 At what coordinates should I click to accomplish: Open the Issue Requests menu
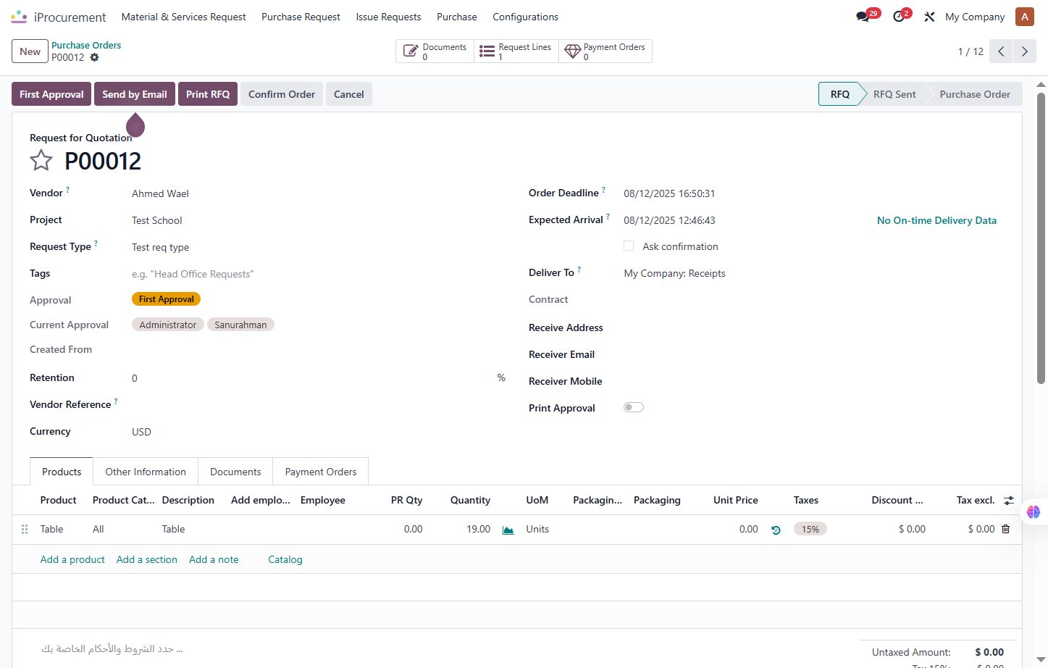[x=388, y=17]
